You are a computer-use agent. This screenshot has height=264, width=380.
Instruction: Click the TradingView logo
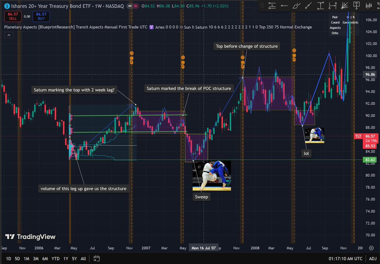[x=30, y=237]
